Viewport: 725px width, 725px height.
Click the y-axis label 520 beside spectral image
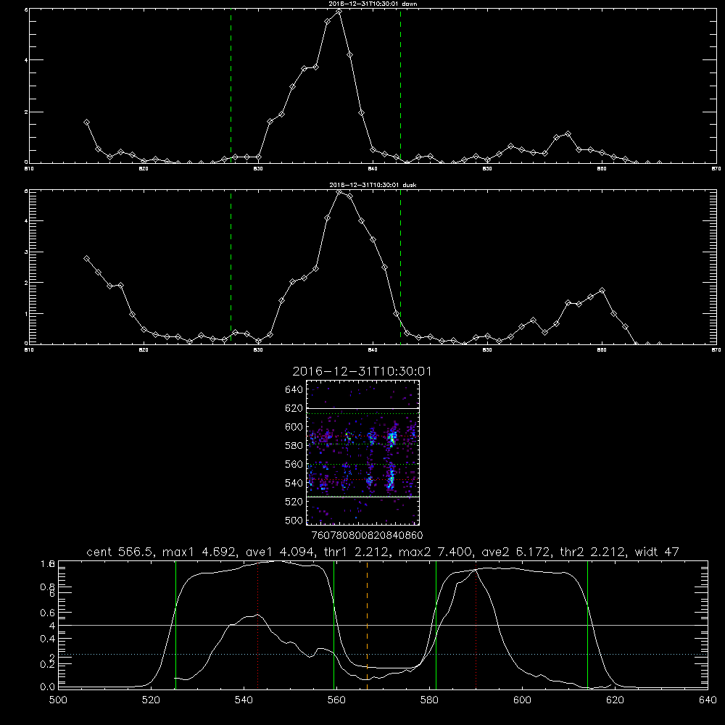294,502
